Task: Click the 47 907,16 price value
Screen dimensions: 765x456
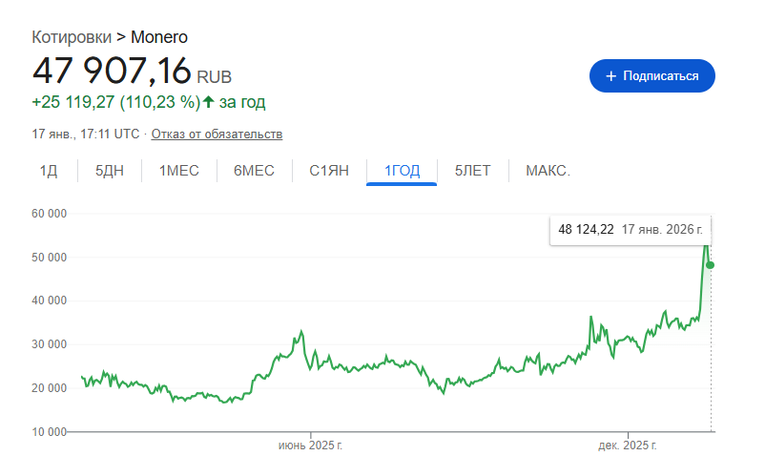Action: point(112,71)
